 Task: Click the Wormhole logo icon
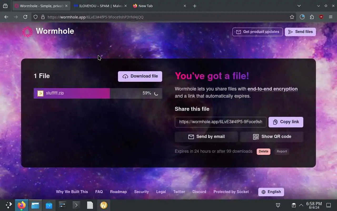tap(27, 32)
